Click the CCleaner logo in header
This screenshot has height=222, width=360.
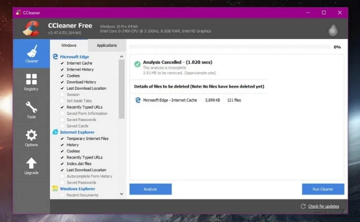point(32,28)
